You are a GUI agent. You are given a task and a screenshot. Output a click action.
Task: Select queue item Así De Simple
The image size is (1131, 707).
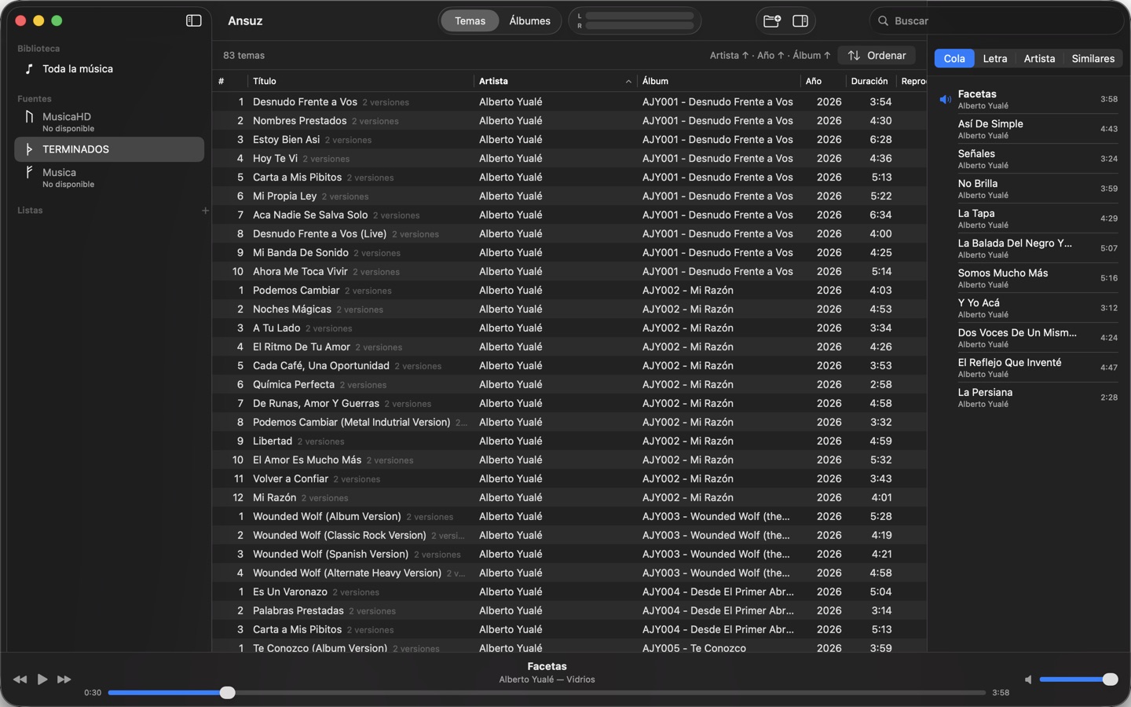tap(1030, 129)
